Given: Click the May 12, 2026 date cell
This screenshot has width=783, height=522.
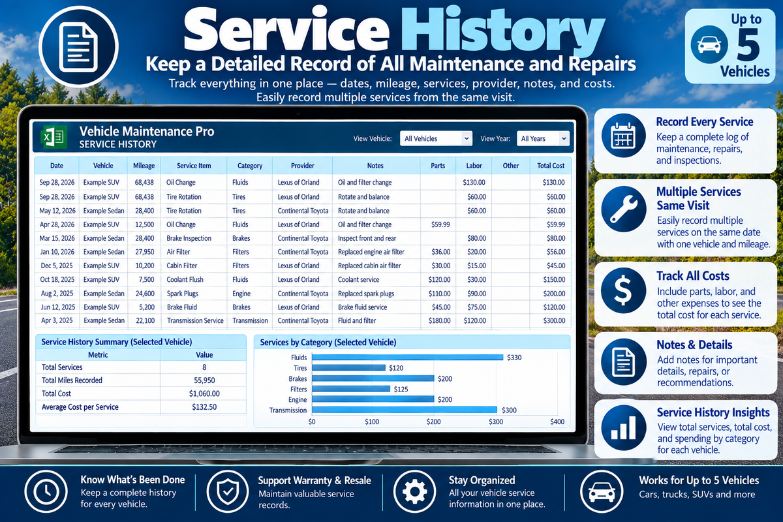Looking at the screenshot, I should click(x=57, y=211).
